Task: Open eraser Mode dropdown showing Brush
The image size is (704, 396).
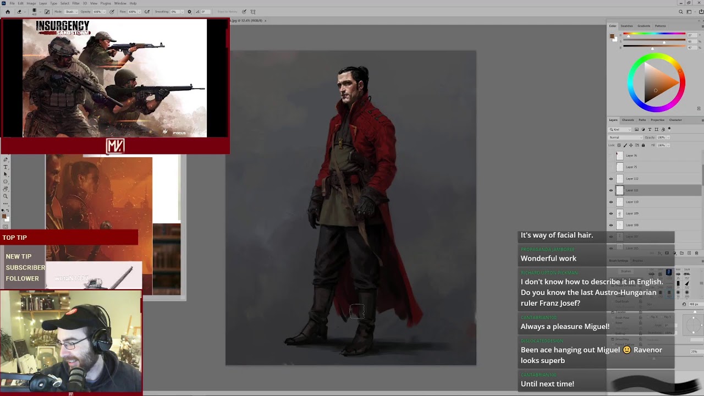Action: point(71,12)
